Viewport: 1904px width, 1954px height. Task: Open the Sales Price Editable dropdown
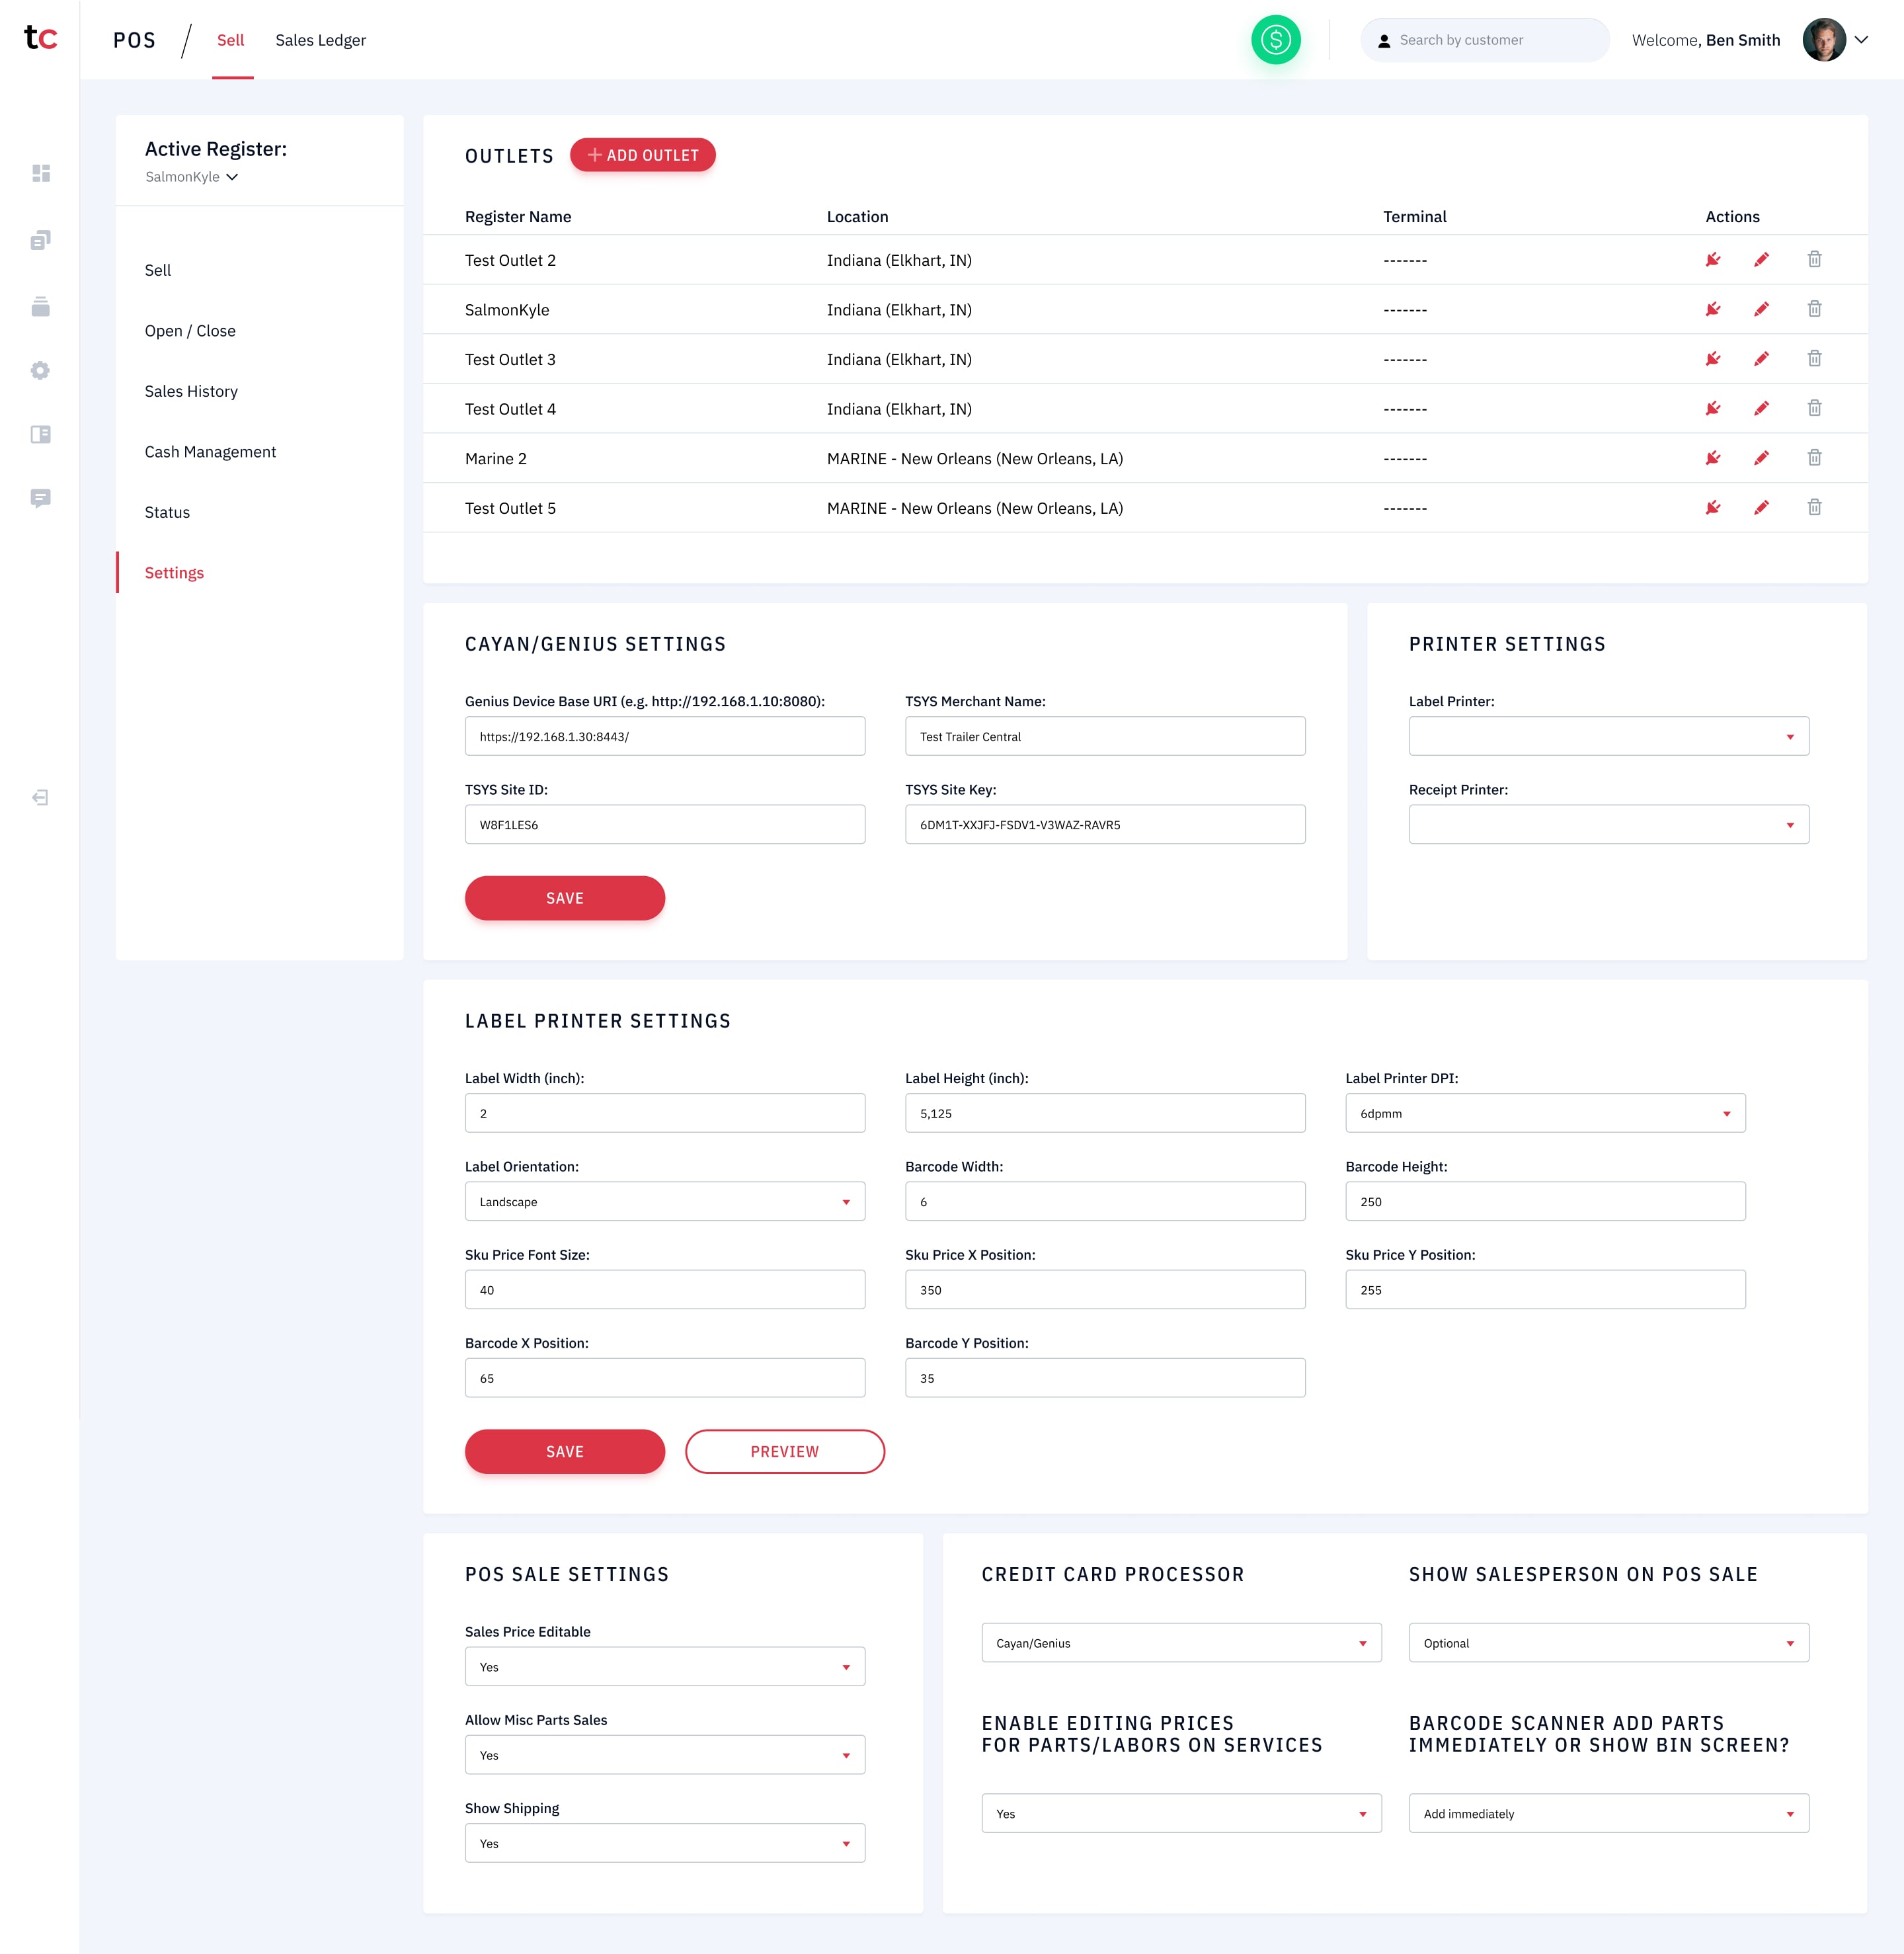665,1666
